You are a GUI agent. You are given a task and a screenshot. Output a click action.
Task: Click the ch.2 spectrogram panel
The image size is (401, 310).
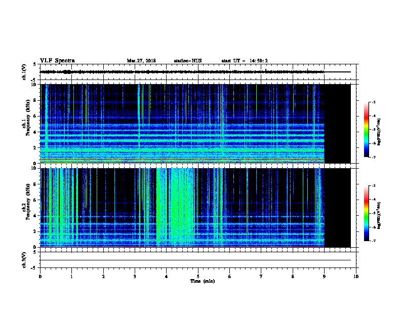click(195, 208)
